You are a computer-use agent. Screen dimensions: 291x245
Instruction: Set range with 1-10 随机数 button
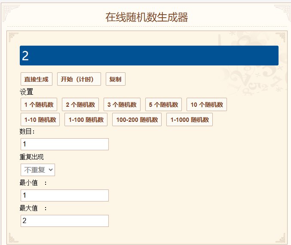pyautogui.click(x=40, y=120)
